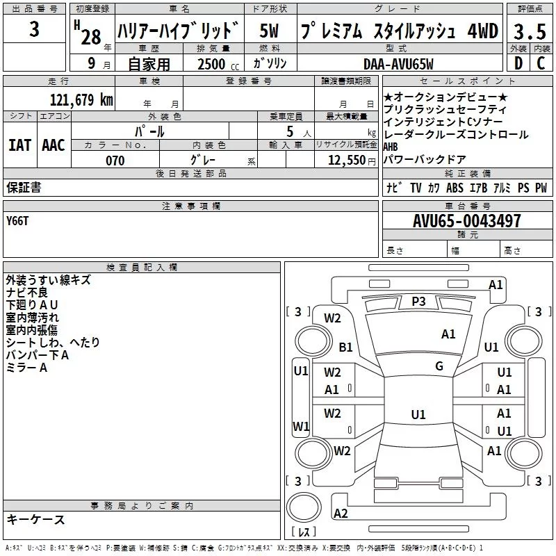Image resolution: width=556 pixels, height=556 pixels.
Task: Select the A2 mark on rear bumper
Action: coord(341,514)
